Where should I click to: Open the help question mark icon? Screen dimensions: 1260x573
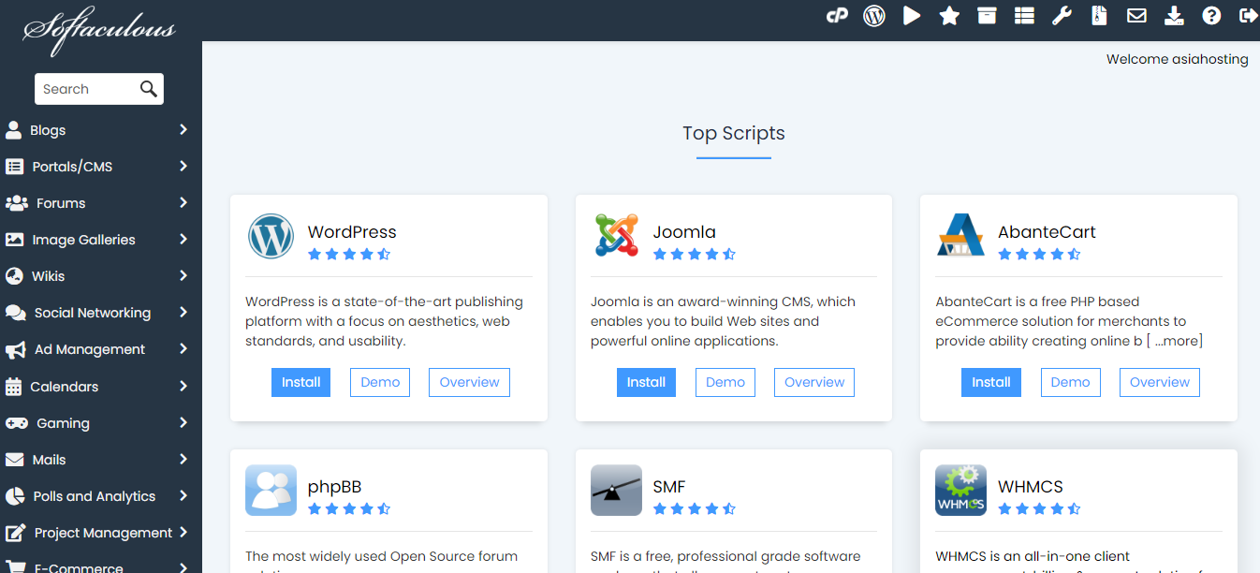tap(1211, 16)
